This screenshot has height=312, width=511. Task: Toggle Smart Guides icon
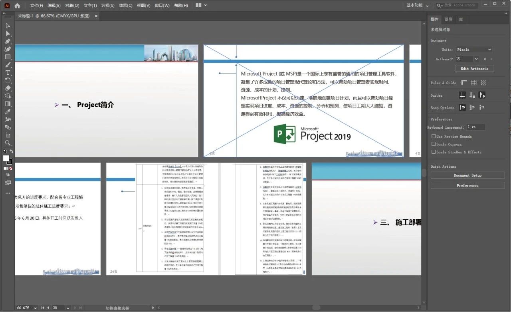click(x=482, y=95)
